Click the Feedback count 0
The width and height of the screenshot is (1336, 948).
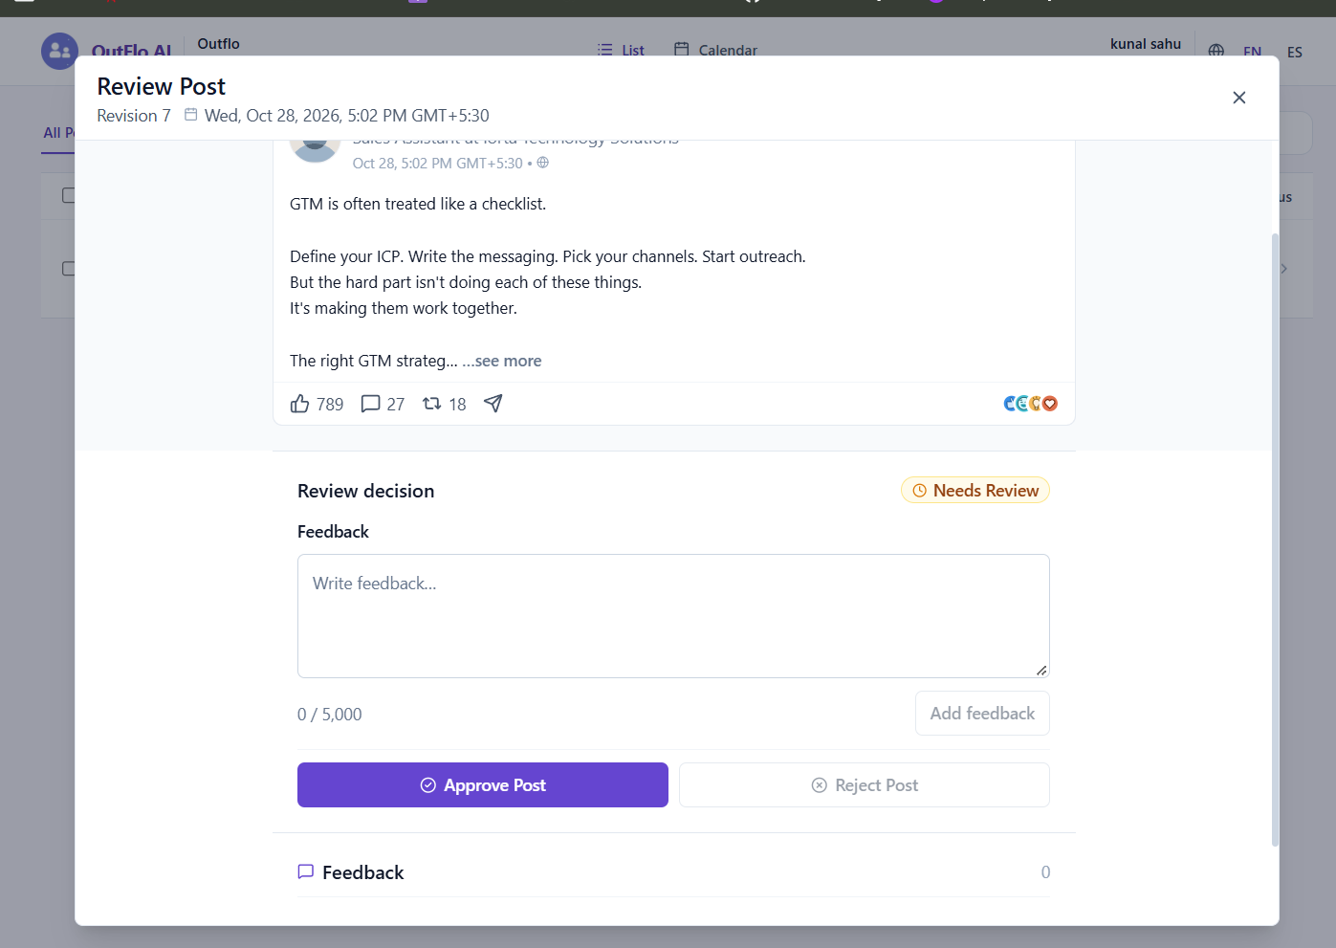(1045, 872)
